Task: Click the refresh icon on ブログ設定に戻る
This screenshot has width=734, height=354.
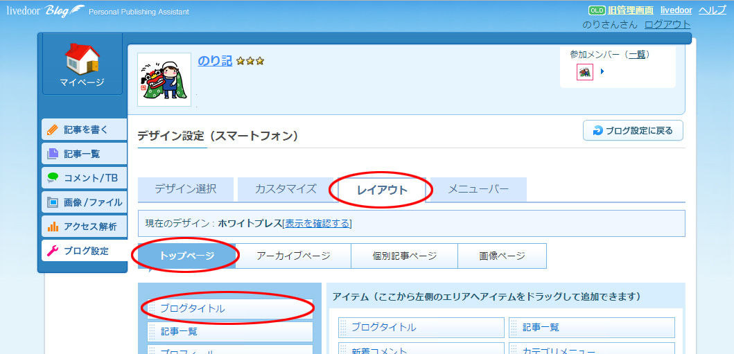Action: coord(597,131)
